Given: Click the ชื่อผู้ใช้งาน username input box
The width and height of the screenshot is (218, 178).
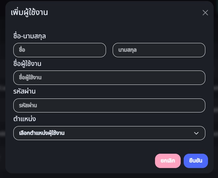Looking at the screenshot, I should pyautogui.click(x=109, y=78).
